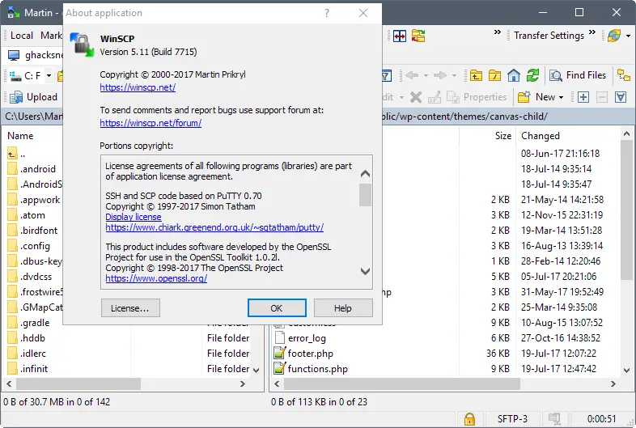Click remote panel vertical scrollbar thumb

(x=626, y=210)
